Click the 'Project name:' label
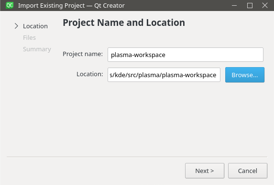 click(x=83, y=54)
